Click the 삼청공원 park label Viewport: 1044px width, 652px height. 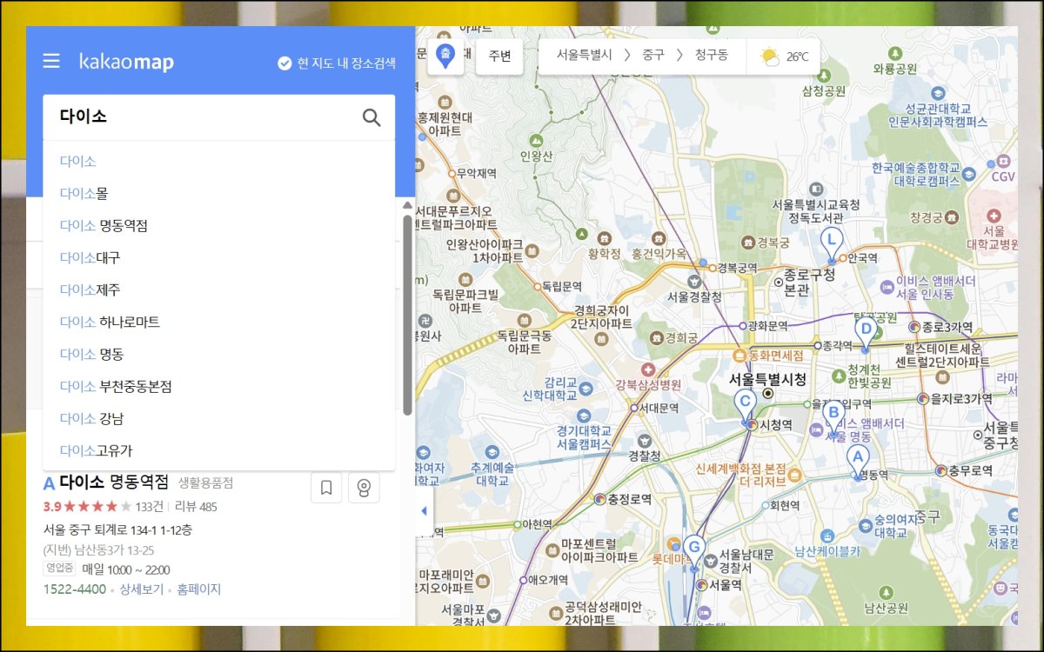[x=824, y=90]
